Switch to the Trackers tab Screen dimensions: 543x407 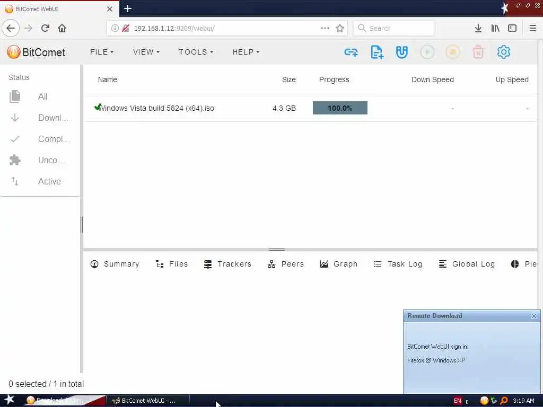click(227, 264)
